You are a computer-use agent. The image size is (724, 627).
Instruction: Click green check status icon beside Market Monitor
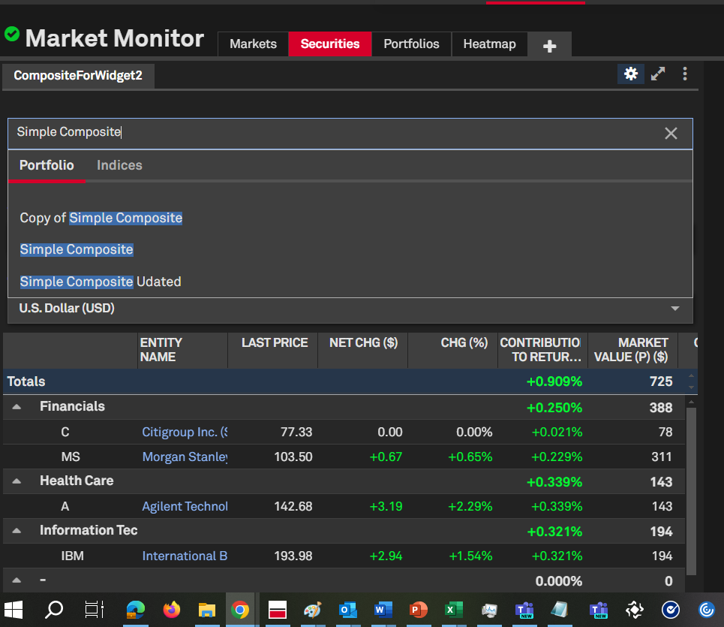click(12, 34)
